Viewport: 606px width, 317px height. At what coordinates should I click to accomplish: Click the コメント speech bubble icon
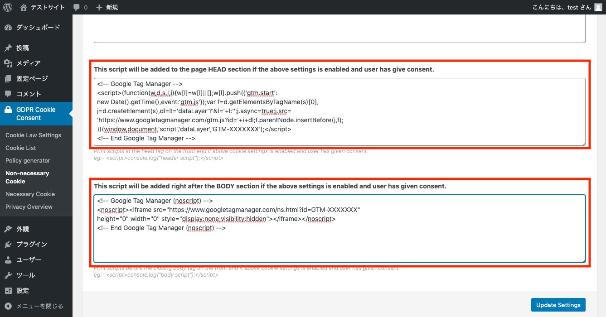[8, 94]
